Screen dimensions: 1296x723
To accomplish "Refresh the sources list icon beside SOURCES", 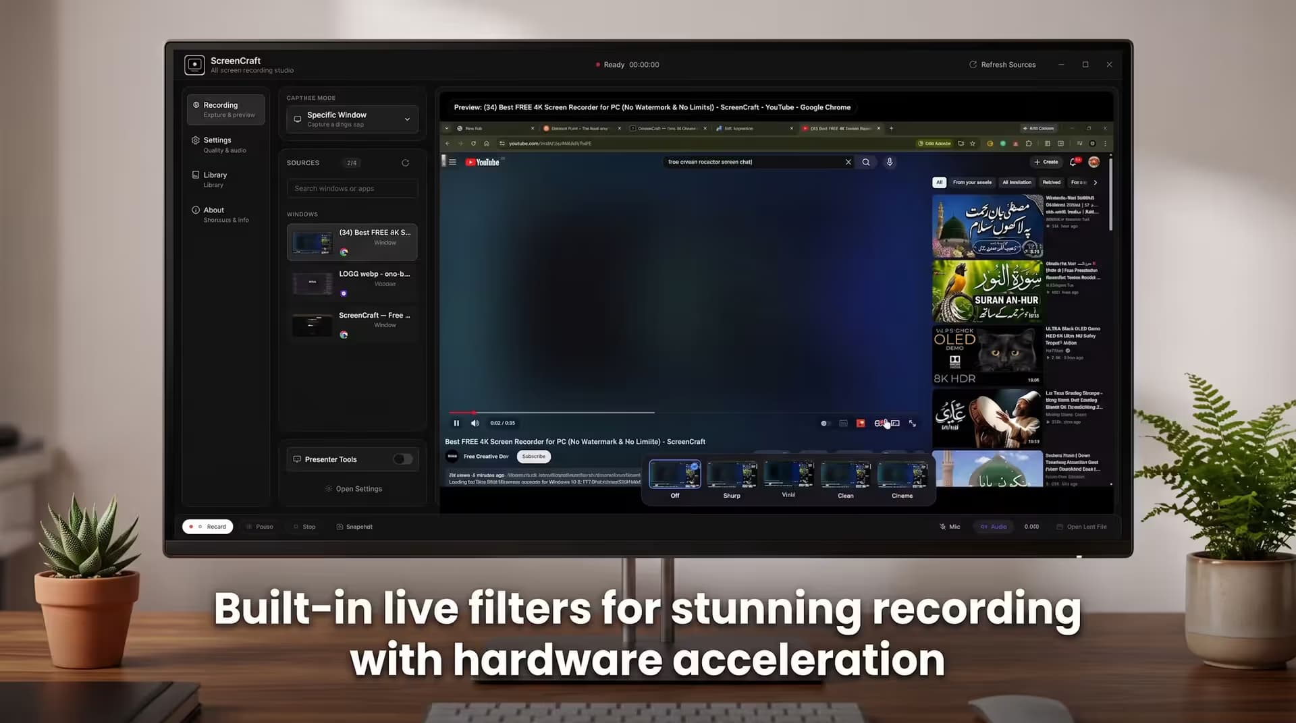I will [405, 163].
